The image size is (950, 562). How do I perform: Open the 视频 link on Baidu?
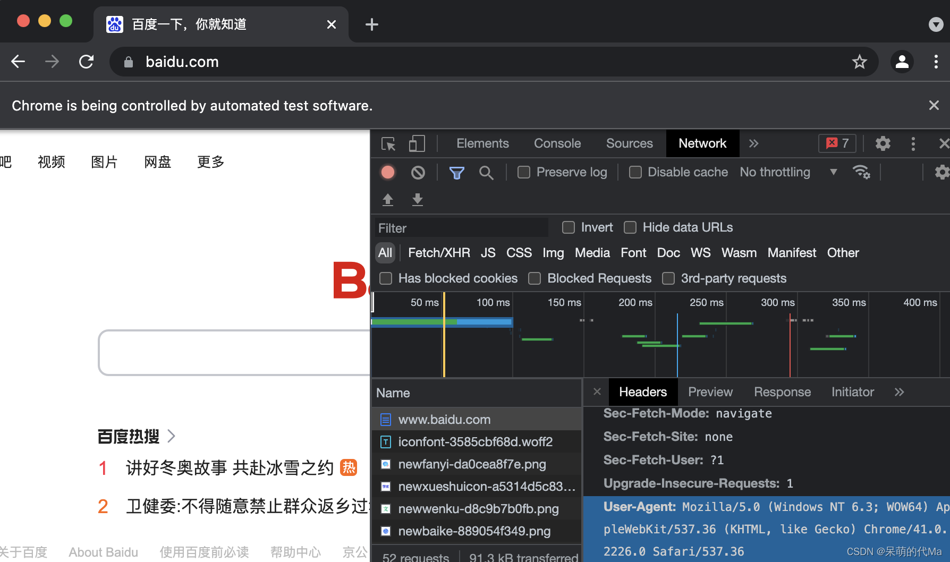[51, 162]
